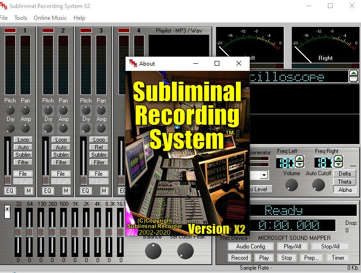Click the red indicator on channel 1
Viewport: 361px width, 273px height.
pyautogui.click(x=10, y=30)
